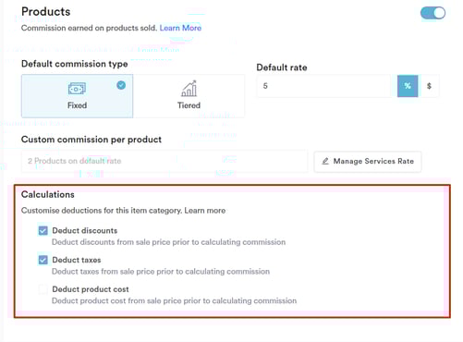Viewport: 463px width, 342px height.
Task: Select the dollar rate unit
Action: 429,86
